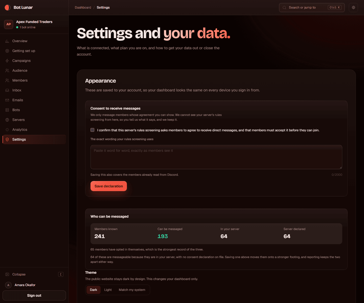This screenshot has width=364, height=303.
Task: Navigate to Members
Action: coord(34,80)
